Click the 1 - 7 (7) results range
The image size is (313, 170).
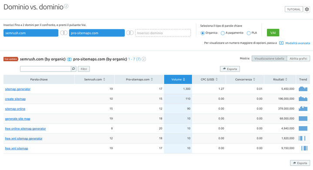134,59
